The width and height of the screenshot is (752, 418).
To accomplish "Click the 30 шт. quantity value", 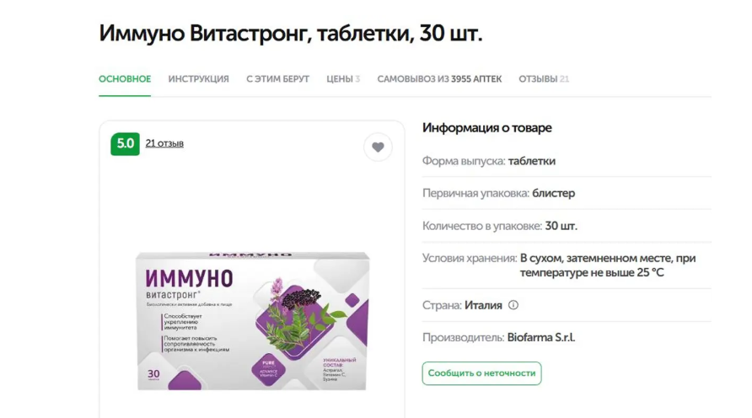I will pos(561,226).
